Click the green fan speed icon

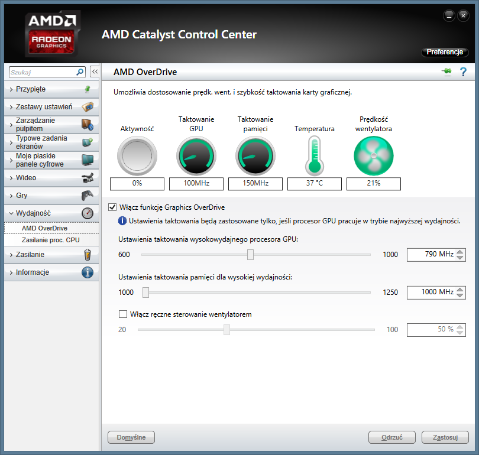pos(374,155)
